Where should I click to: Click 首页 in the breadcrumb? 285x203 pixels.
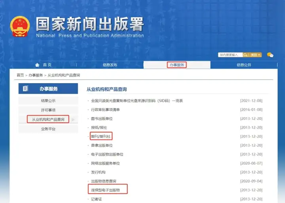click(20, 75)
